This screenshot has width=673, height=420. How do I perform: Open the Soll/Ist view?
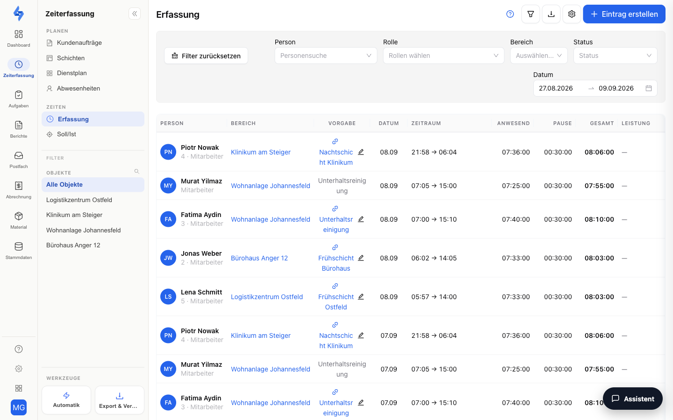tap(93, 134)
